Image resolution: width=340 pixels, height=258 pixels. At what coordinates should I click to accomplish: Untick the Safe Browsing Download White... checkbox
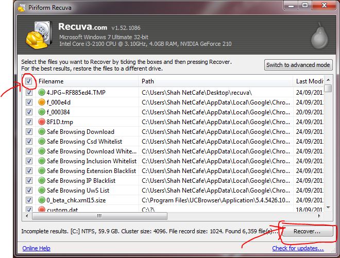click(x=29, y=151)
